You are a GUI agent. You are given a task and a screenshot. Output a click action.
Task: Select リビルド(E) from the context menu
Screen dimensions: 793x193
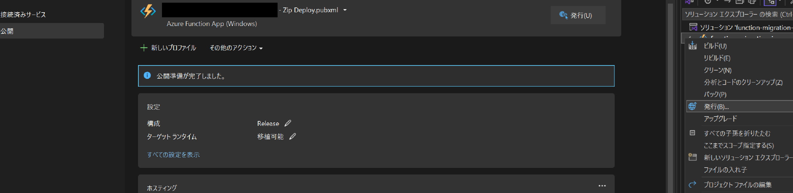(717, 58)
